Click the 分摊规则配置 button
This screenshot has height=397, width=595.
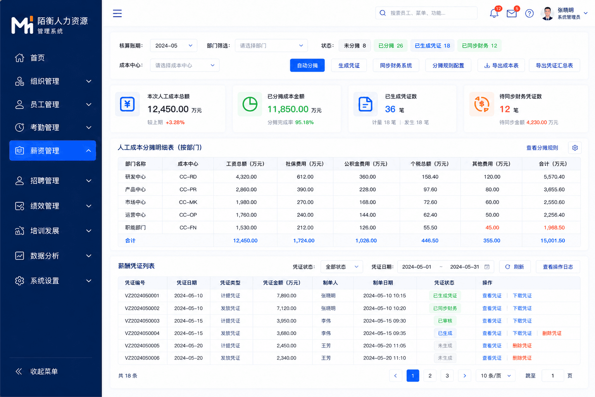coord(448,66)
